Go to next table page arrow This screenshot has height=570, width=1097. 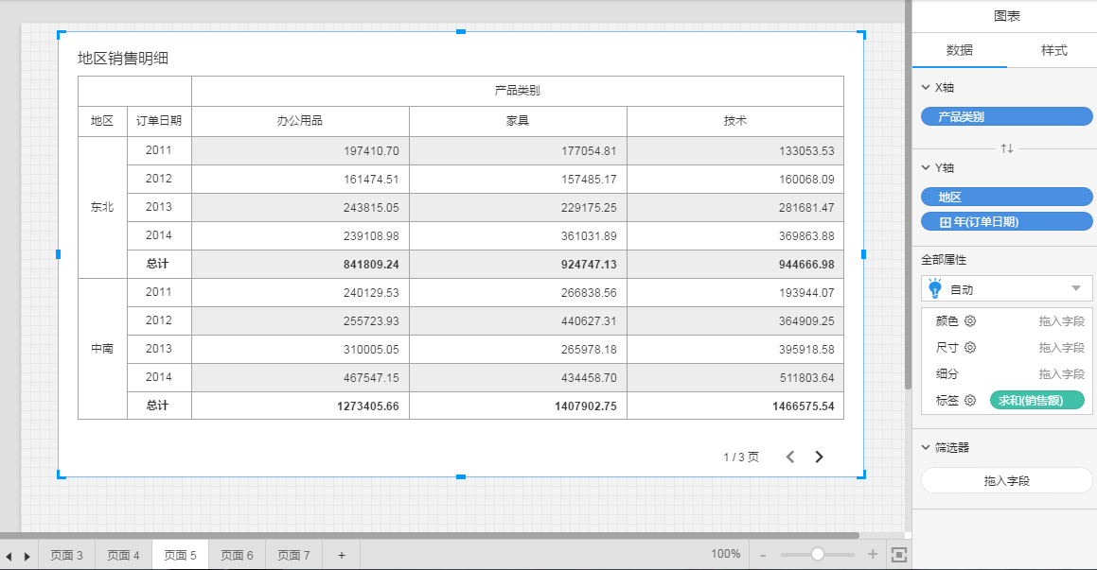819,457
